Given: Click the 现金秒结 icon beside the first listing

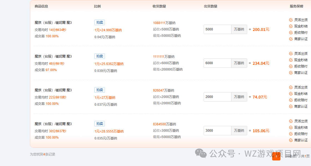Looking at the screenshot, I should point(291,26).
